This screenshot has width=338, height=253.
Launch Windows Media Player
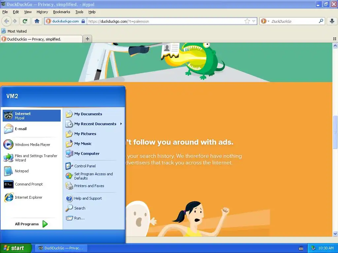tap(32, 145)
